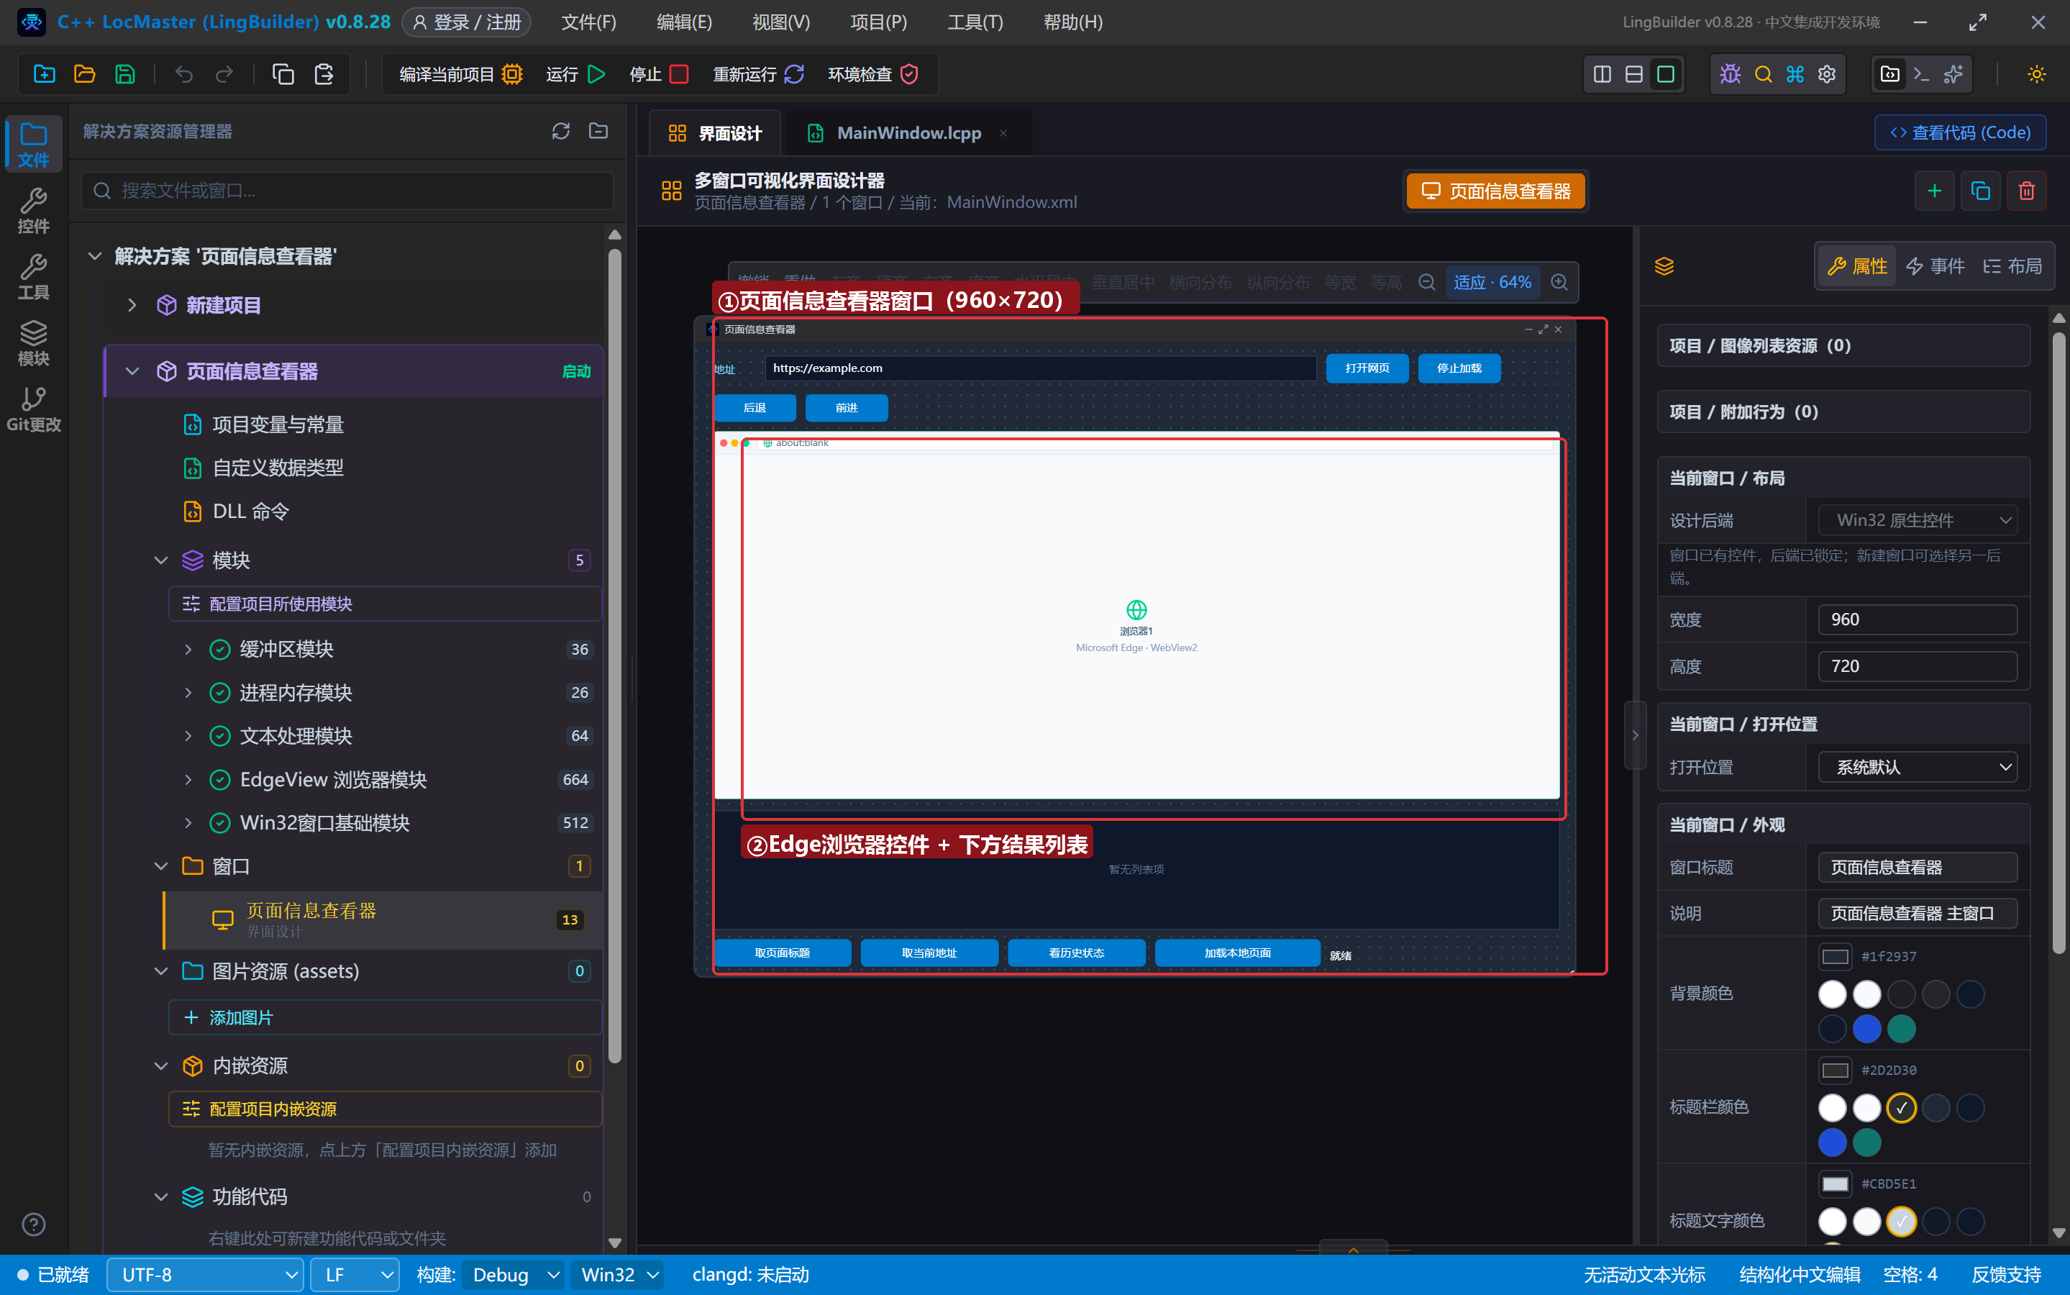Pick the blue title bar color swatch

[x=1832, y=1142]
